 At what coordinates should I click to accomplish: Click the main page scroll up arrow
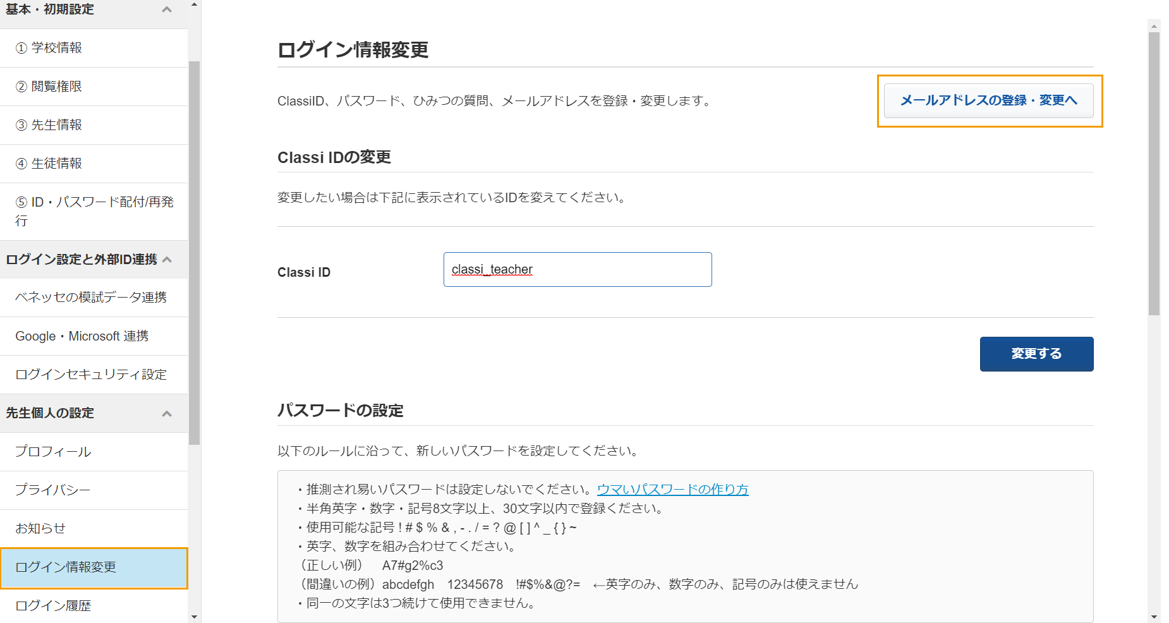coord(1154,26)
